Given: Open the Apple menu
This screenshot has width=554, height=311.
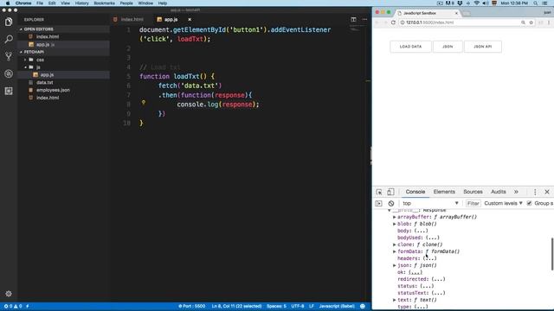Looking at the screenshot, I should tap(8, 3).
